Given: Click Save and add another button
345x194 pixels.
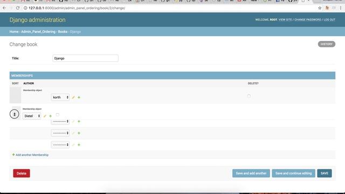Looking at the screenshot, I should click(251, 174).
